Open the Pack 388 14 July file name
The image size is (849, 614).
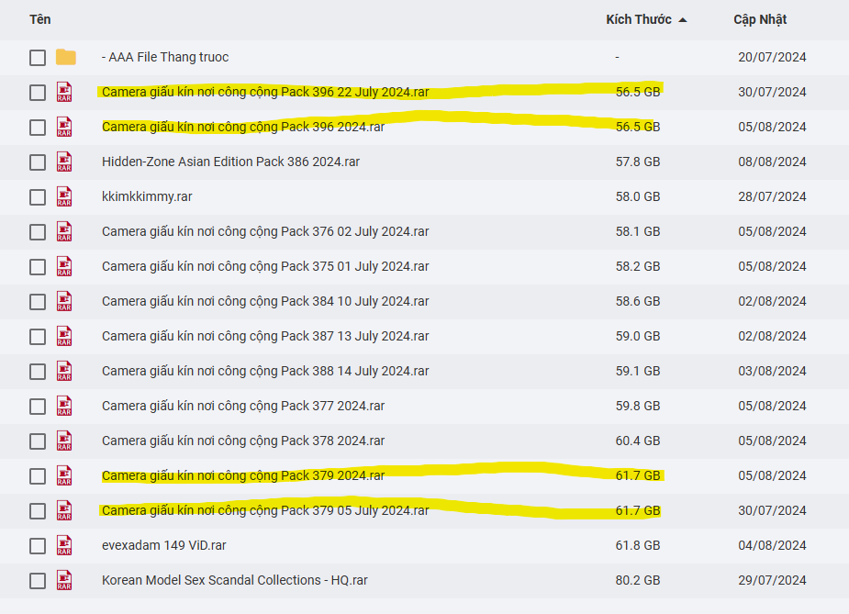click(265, 371)
